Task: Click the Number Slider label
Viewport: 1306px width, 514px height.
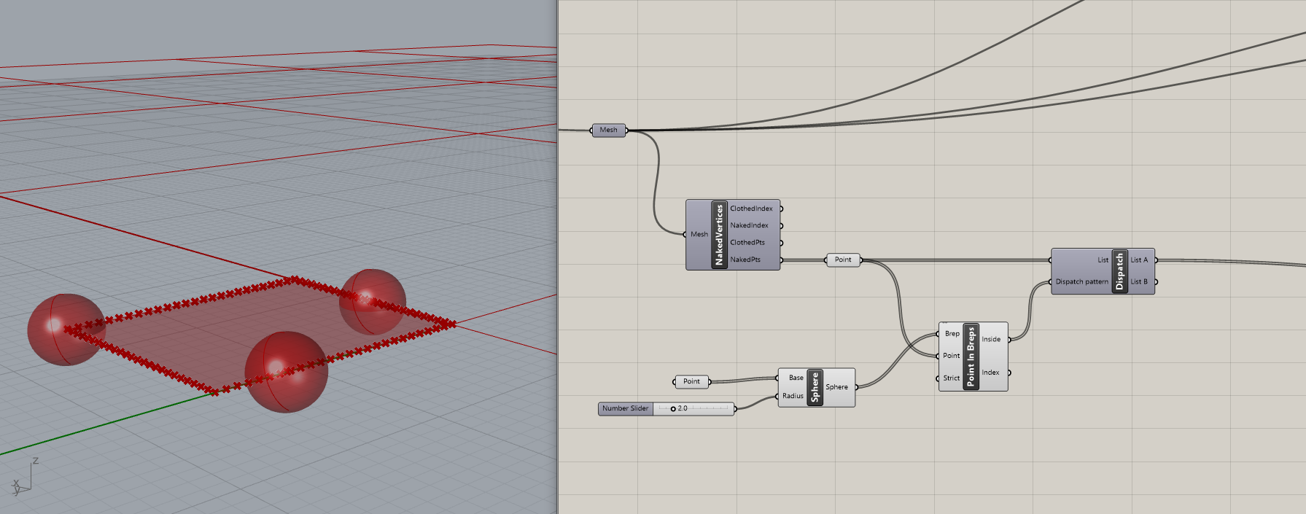Action: (625, 408)
